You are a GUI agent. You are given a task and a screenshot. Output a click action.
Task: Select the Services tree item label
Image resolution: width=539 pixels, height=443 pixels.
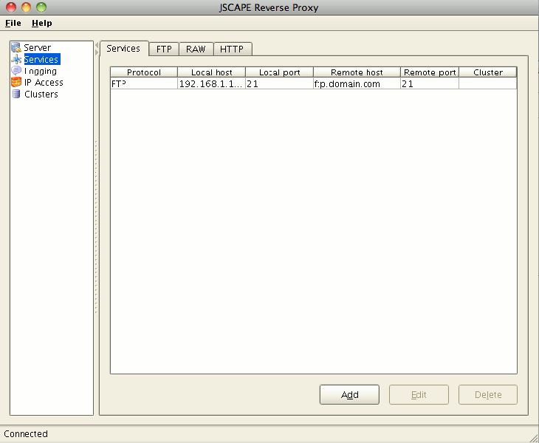click(x=41, y=59)
